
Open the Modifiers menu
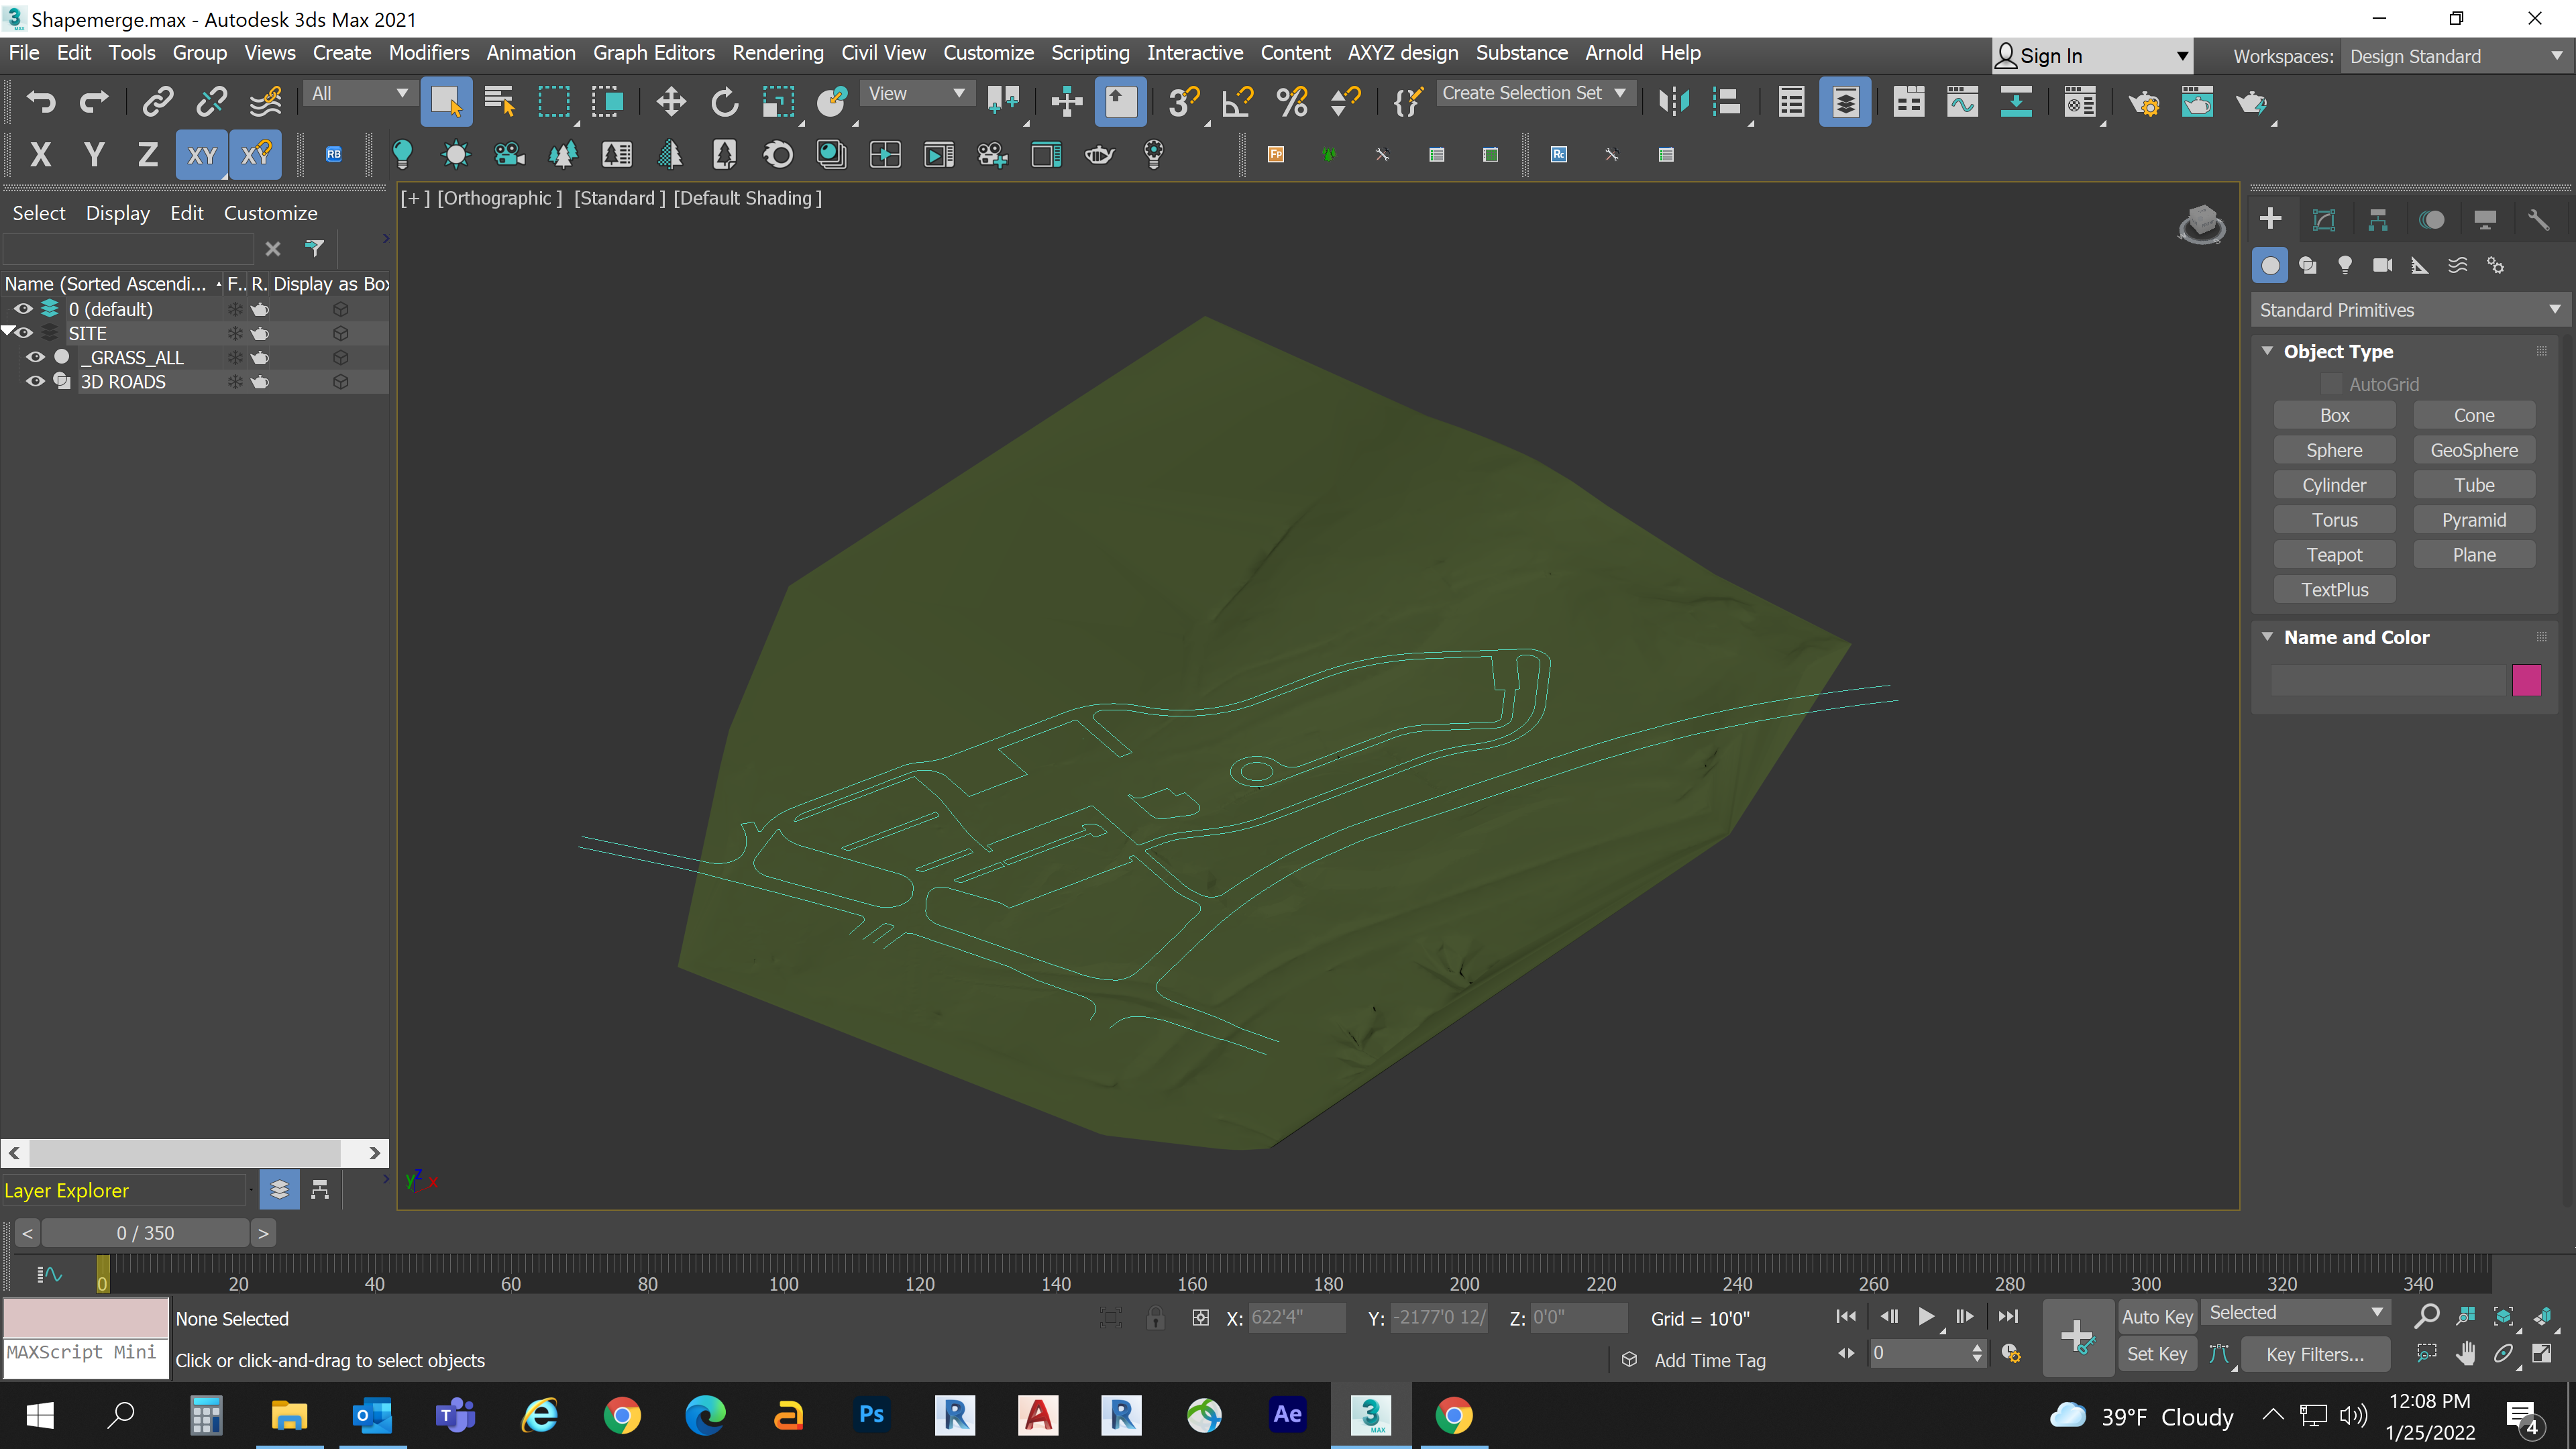click(x=428, y=52)
